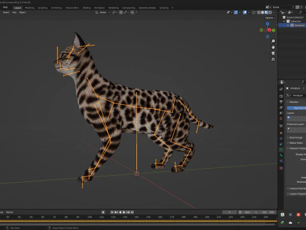Switch perspective/orthographic with the grid icon
Image resolution: width=306 pixels, height=230 pixels.
coord(273,59)
